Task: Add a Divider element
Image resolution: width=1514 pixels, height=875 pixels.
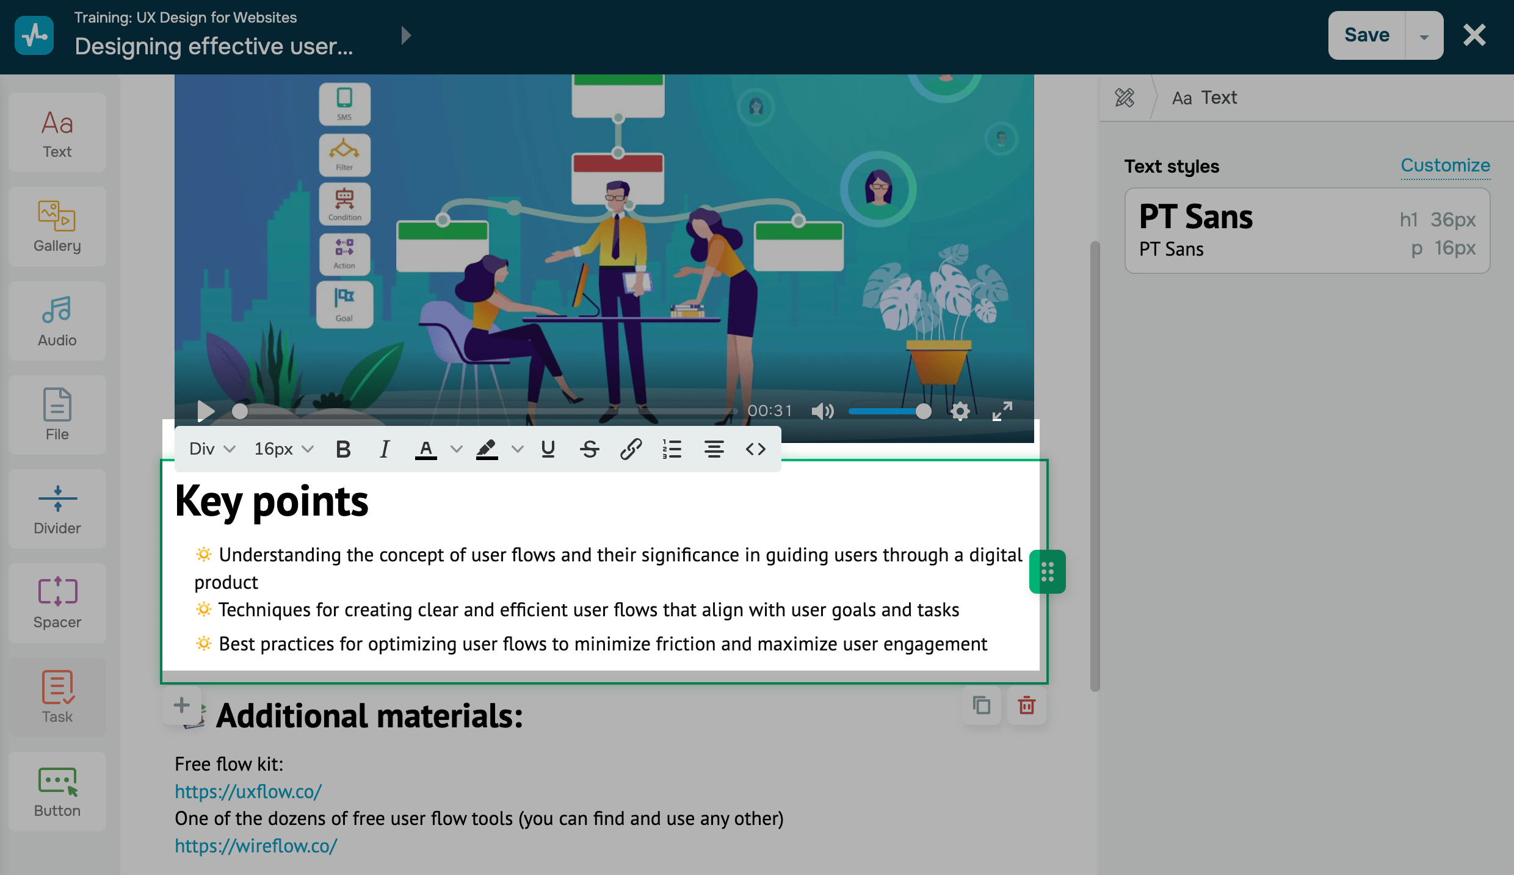Action: [57, 509]
